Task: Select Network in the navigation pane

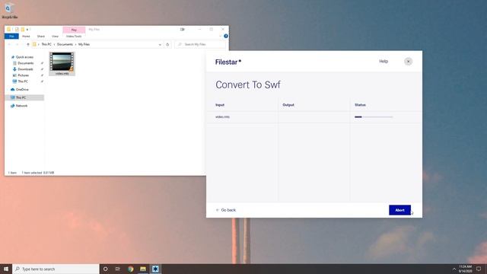Action: [21, 106]
